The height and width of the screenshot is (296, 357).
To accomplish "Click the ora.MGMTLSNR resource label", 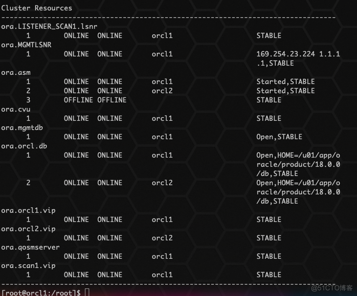I will pos(26,45).
